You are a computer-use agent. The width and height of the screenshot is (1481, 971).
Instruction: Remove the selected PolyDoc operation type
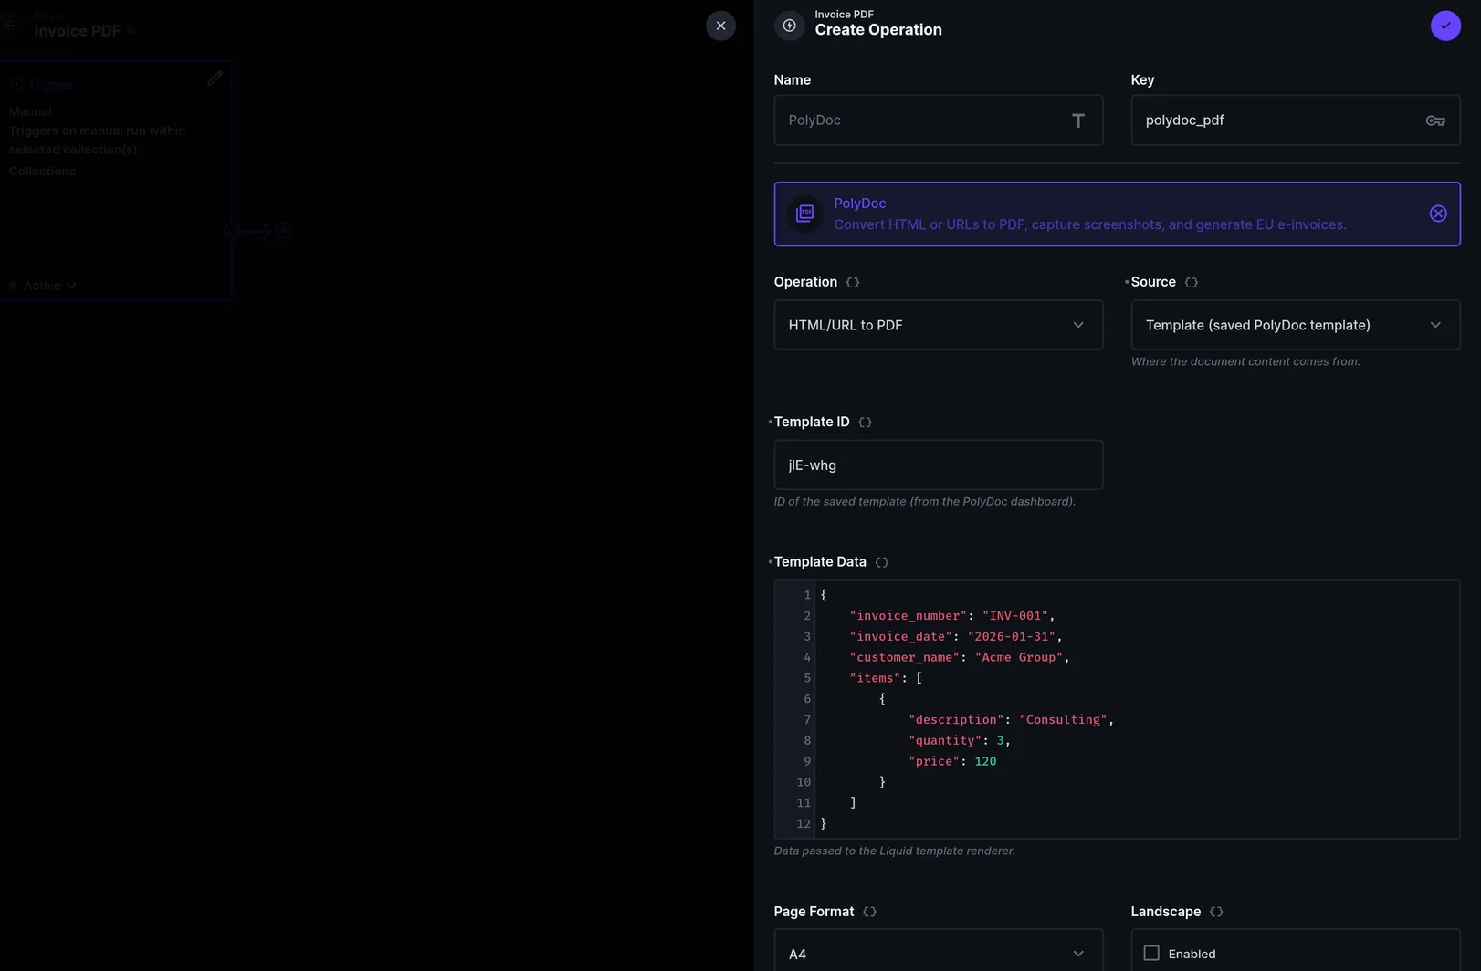(1438, 214)
